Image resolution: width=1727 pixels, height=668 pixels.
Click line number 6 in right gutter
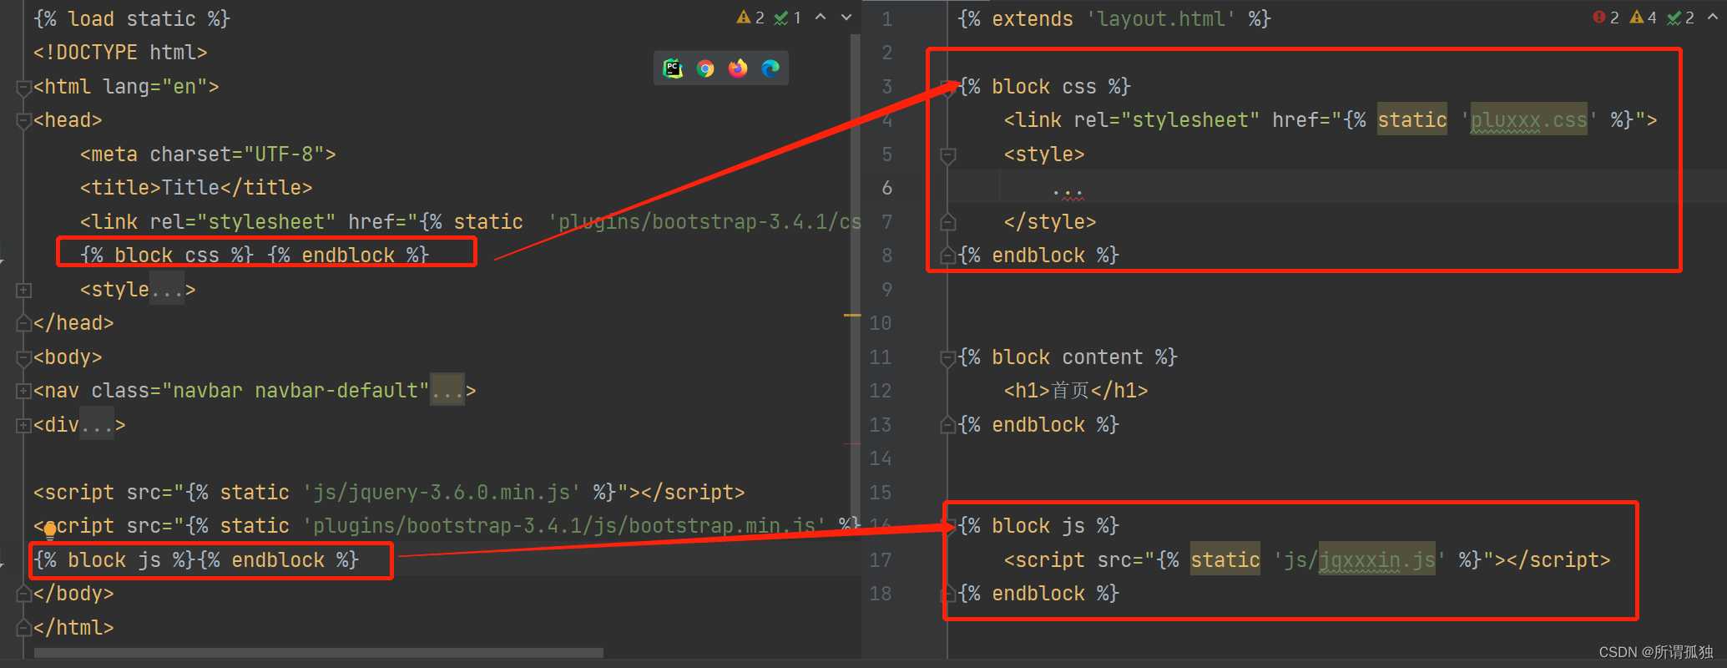(886, 188)
